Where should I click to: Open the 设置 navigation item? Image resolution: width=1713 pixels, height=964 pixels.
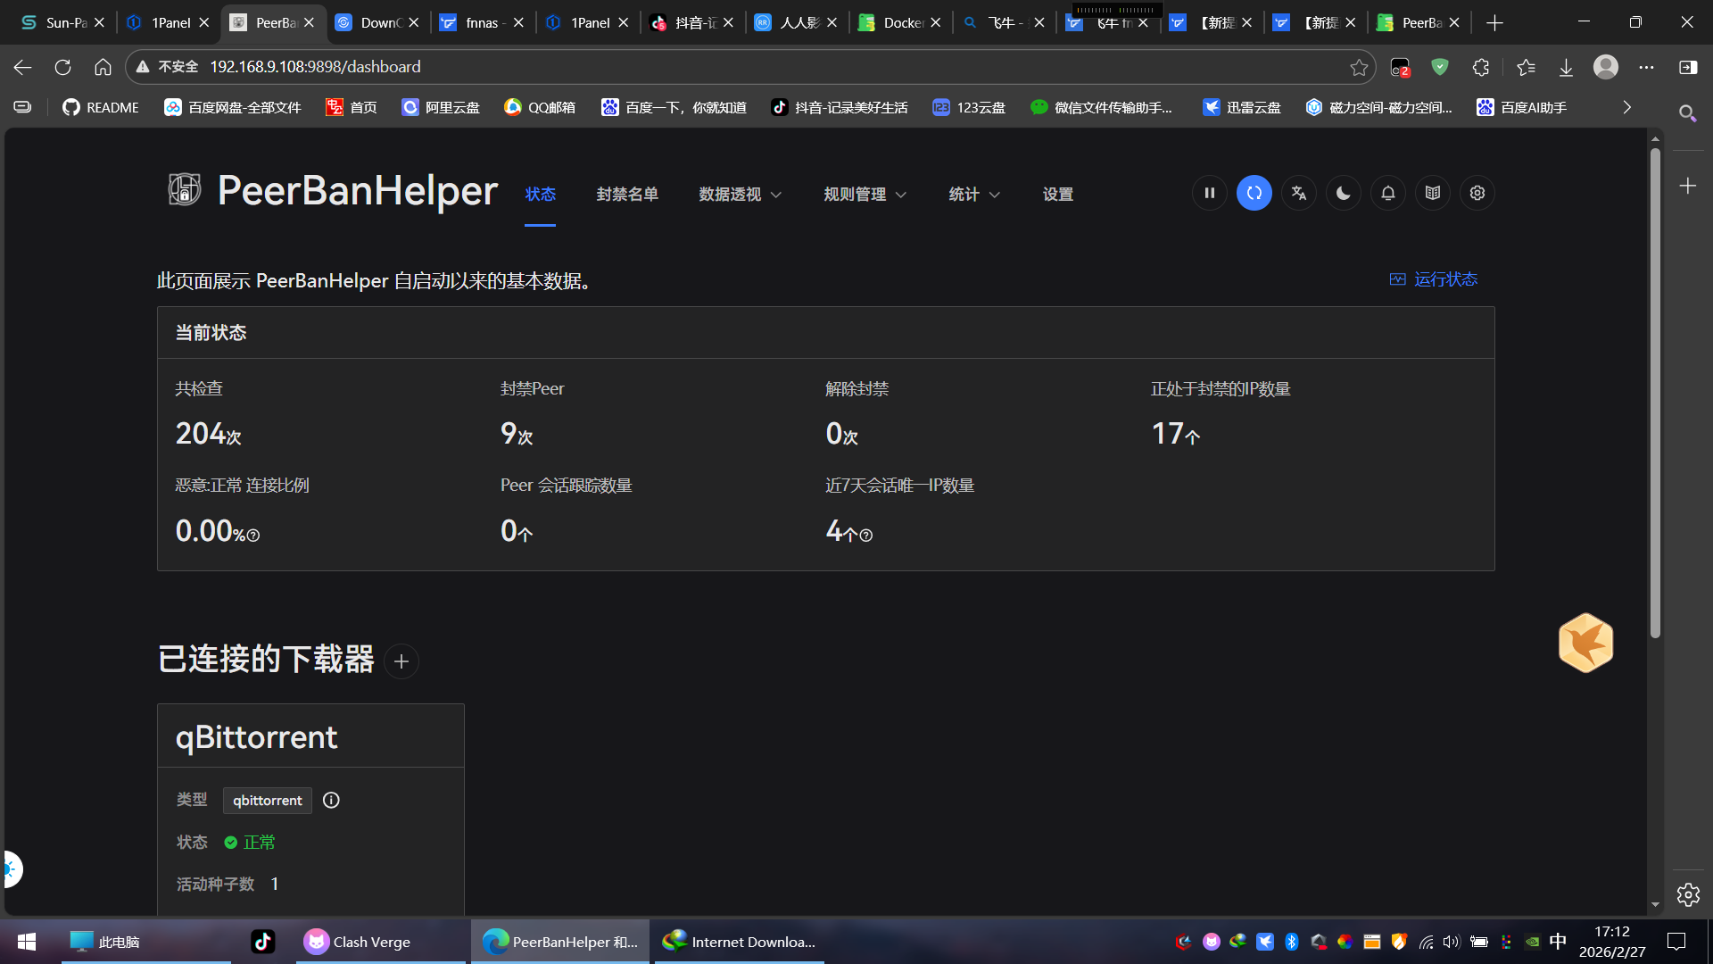(x=1058, y=194)
